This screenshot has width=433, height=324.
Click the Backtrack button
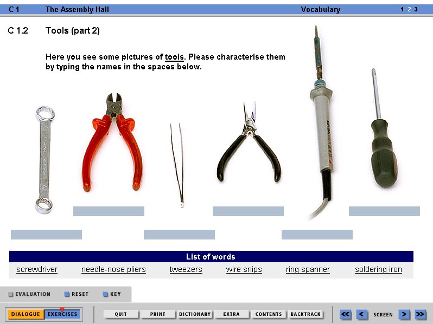305,314
